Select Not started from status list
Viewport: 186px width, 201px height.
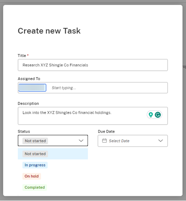tap(53, 154)
